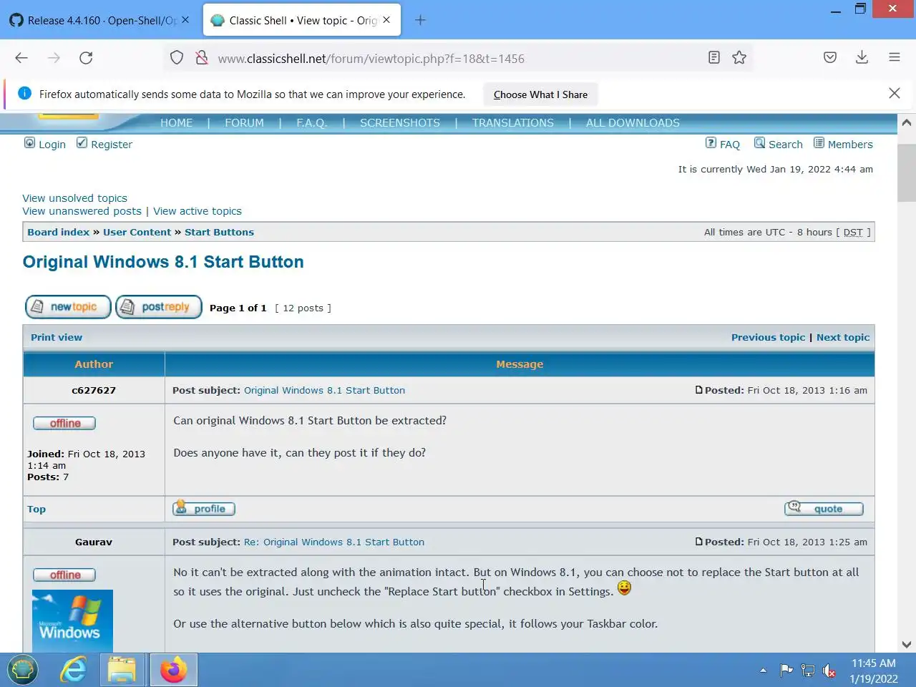Screen dimensions: 916x687
Task: Open the TRANSLATIONS menu item
Action: 512,123
